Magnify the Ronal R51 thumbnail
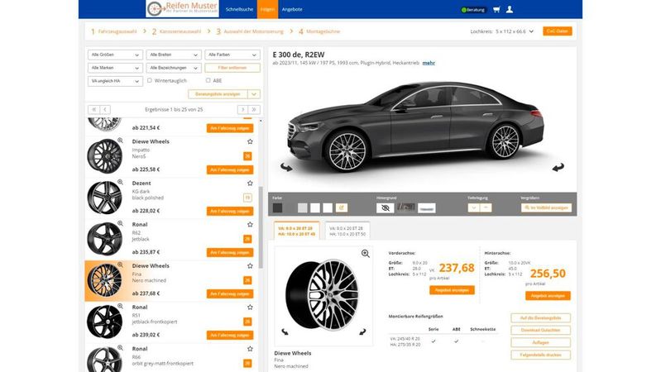 120,306
